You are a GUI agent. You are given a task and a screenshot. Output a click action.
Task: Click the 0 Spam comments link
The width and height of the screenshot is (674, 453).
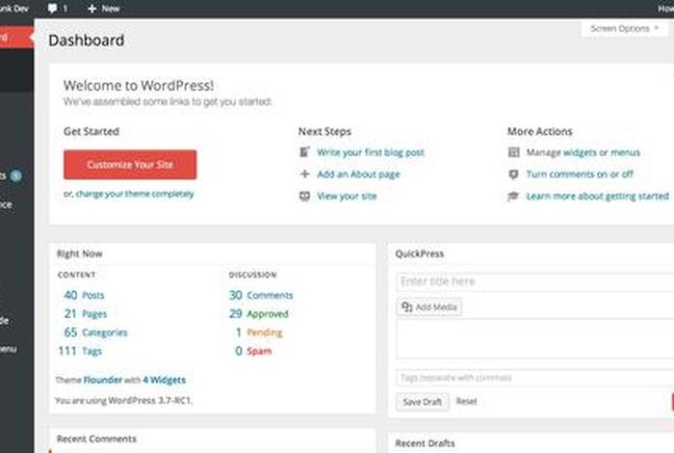[x=253, y=351]
